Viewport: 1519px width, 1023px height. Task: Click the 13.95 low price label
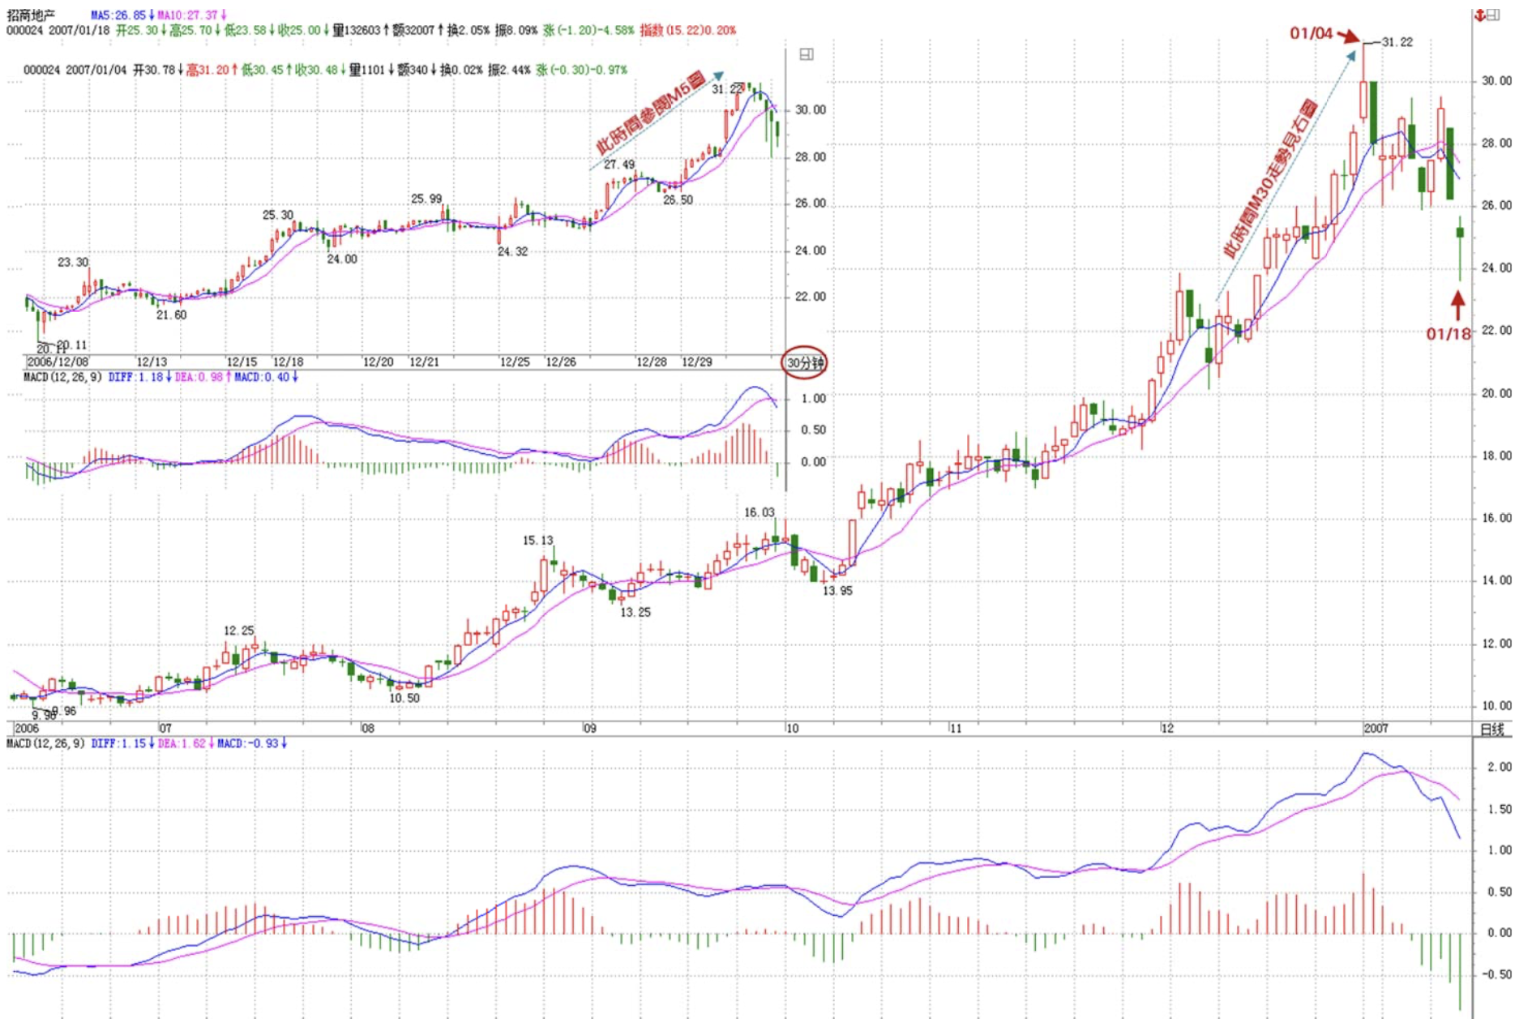click(837, 591)
